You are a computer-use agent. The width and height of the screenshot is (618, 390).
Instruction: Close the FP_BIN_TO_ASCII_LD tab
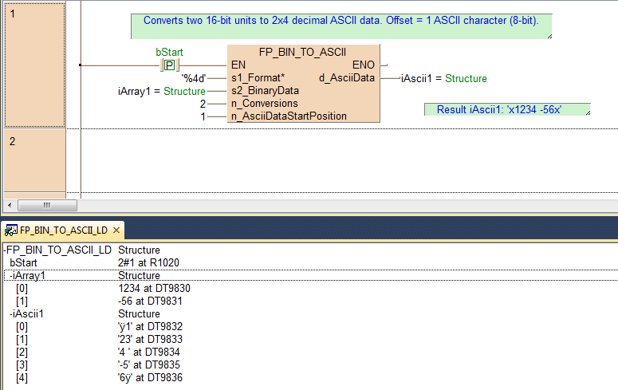tap(116, 230)
